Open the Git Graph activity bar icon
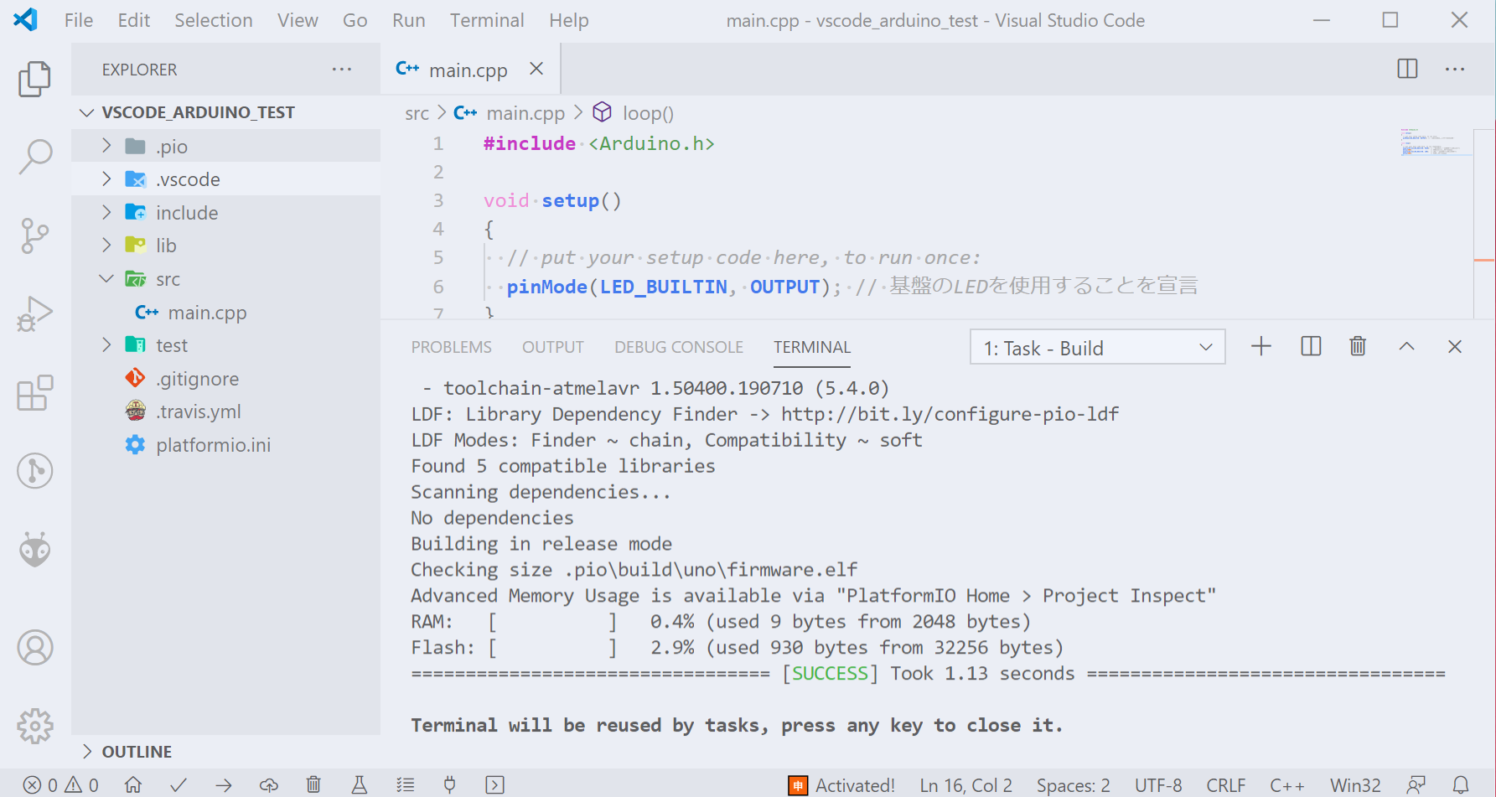Screen dimensions: 1496x797 [x=34, y=471]
